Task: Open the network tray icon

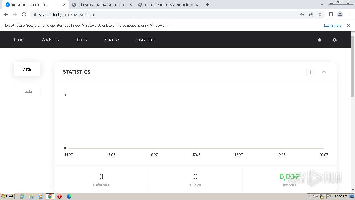Action: pos(322,196)
